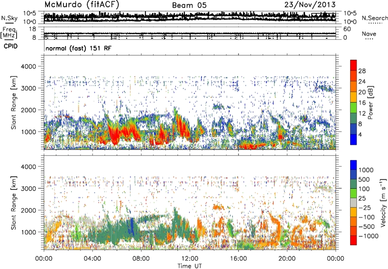Pick the Power colorbar segment between 8 and 12

(x=354, y=118)
